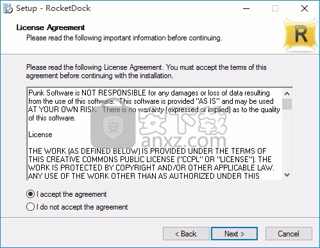Click the disabled maximize button

(x=275, y=8)
